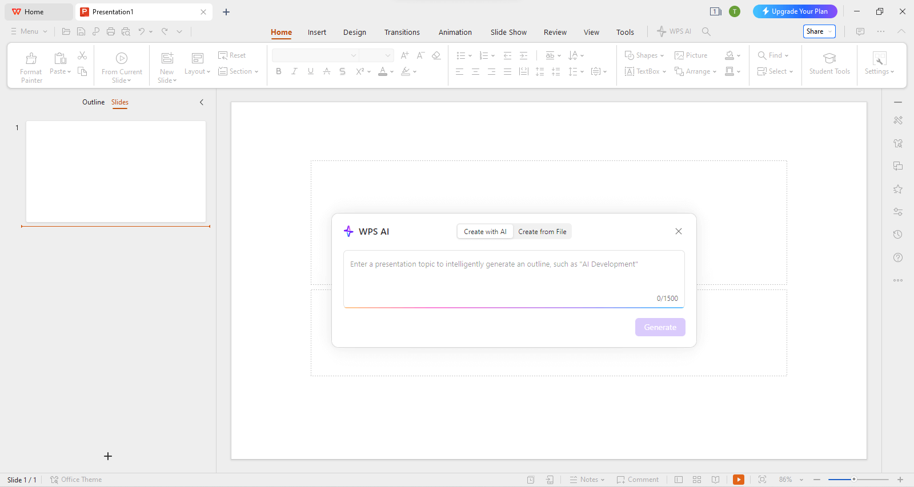
Task: Expand the Shapes dropdown
Action: tap(644, 55)
